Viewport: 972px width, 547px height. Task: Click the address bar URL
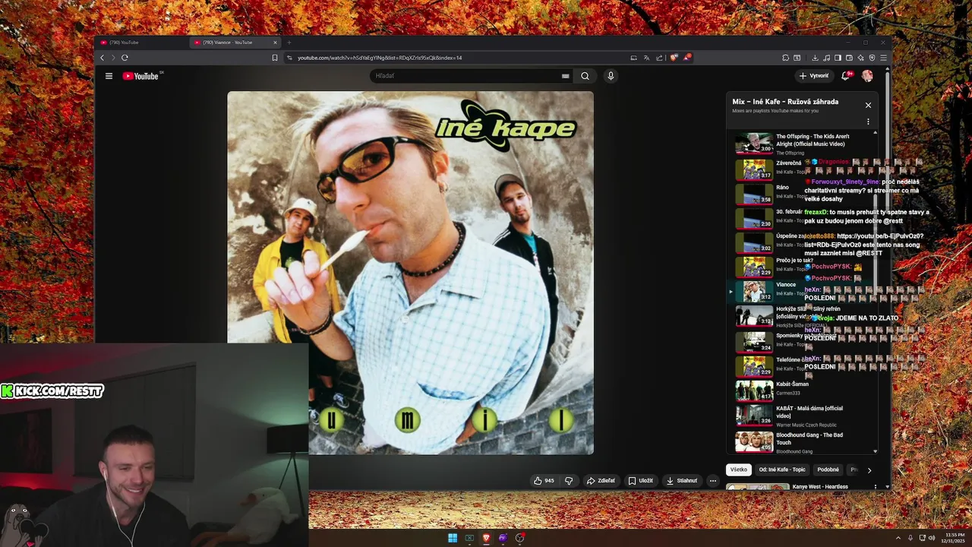coord(380,58)
